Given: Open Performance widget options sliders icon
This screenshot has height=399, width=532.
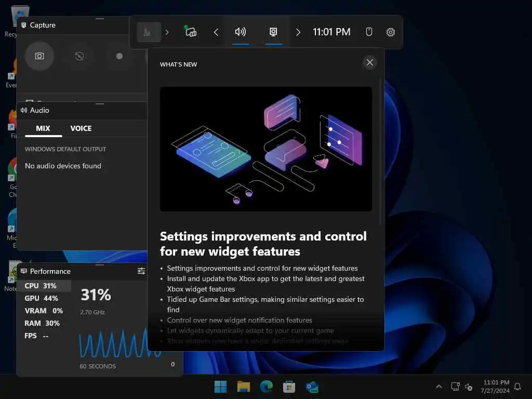Looking at the screenshot, I should tap(141, 271).
